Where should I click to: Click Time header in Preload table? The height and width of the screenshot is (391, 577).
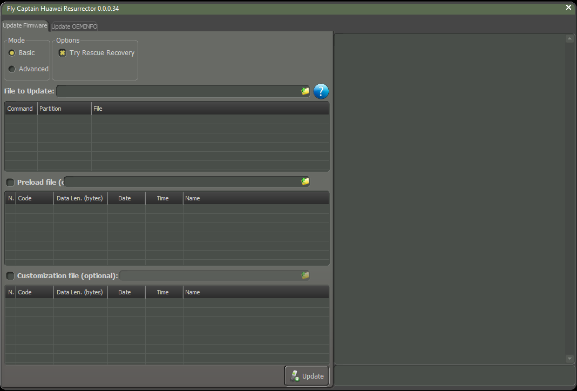tap(164, 198)
